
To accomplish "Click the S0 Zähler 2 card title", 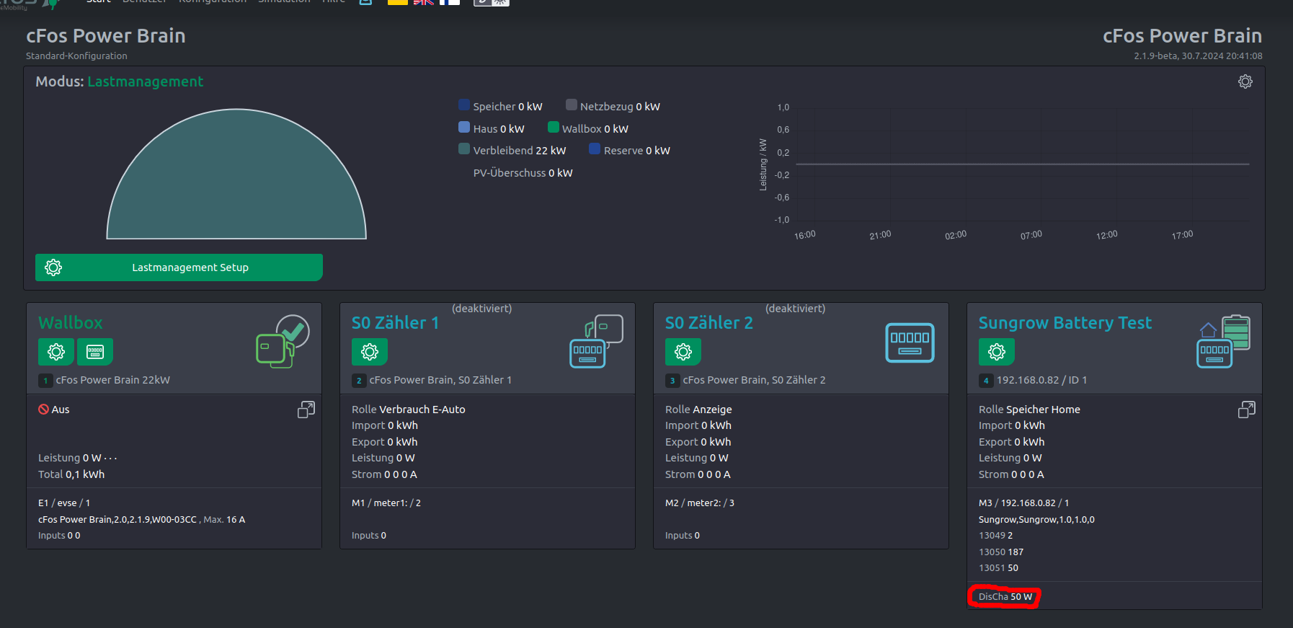I will tap(709, 322).
